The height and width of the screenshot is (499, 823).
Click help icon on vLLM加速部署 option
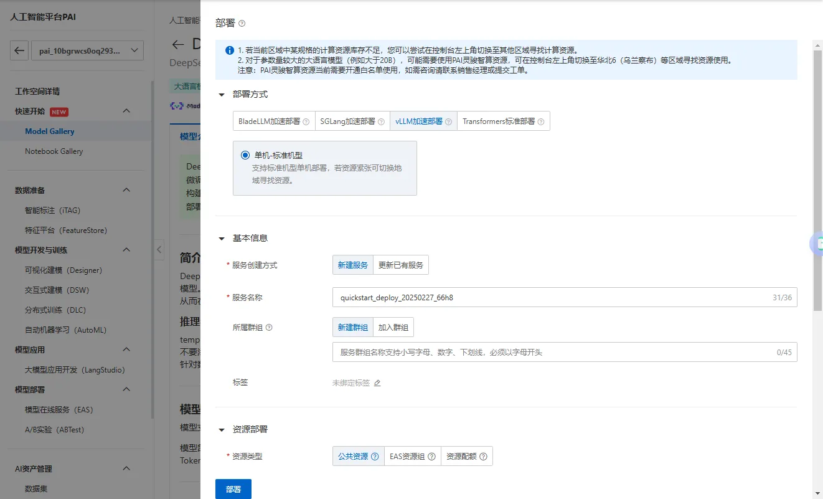click(449, 121)
